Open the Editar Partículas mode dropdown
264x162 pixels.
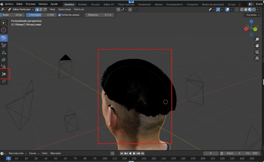[x=22, y=9]
